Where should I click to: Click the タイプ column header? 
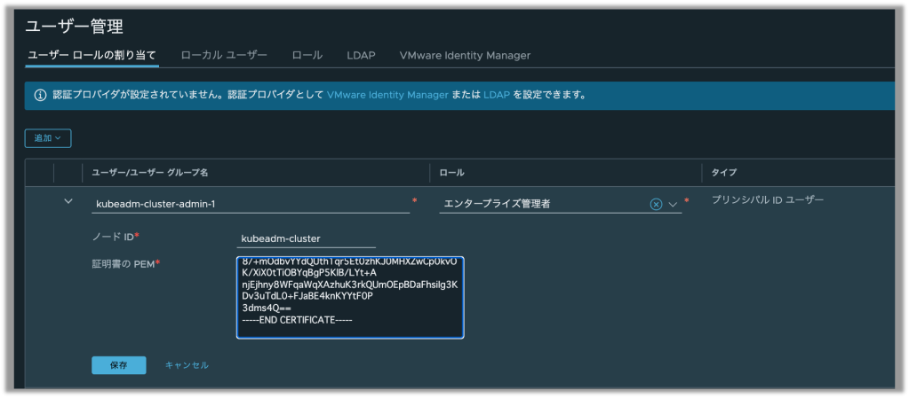click(724, 172)
